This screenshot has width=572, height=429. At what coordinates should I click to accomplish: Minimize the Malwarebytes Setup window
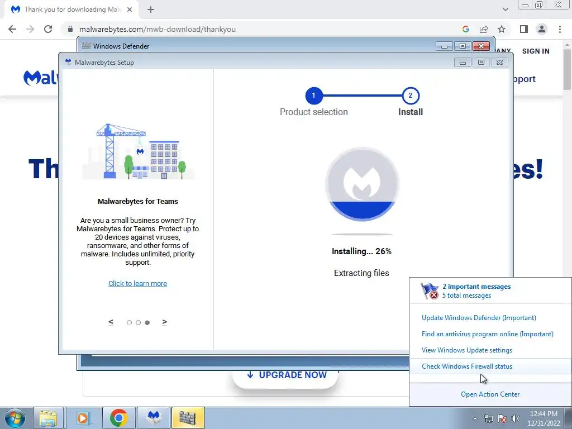point(463,63)
